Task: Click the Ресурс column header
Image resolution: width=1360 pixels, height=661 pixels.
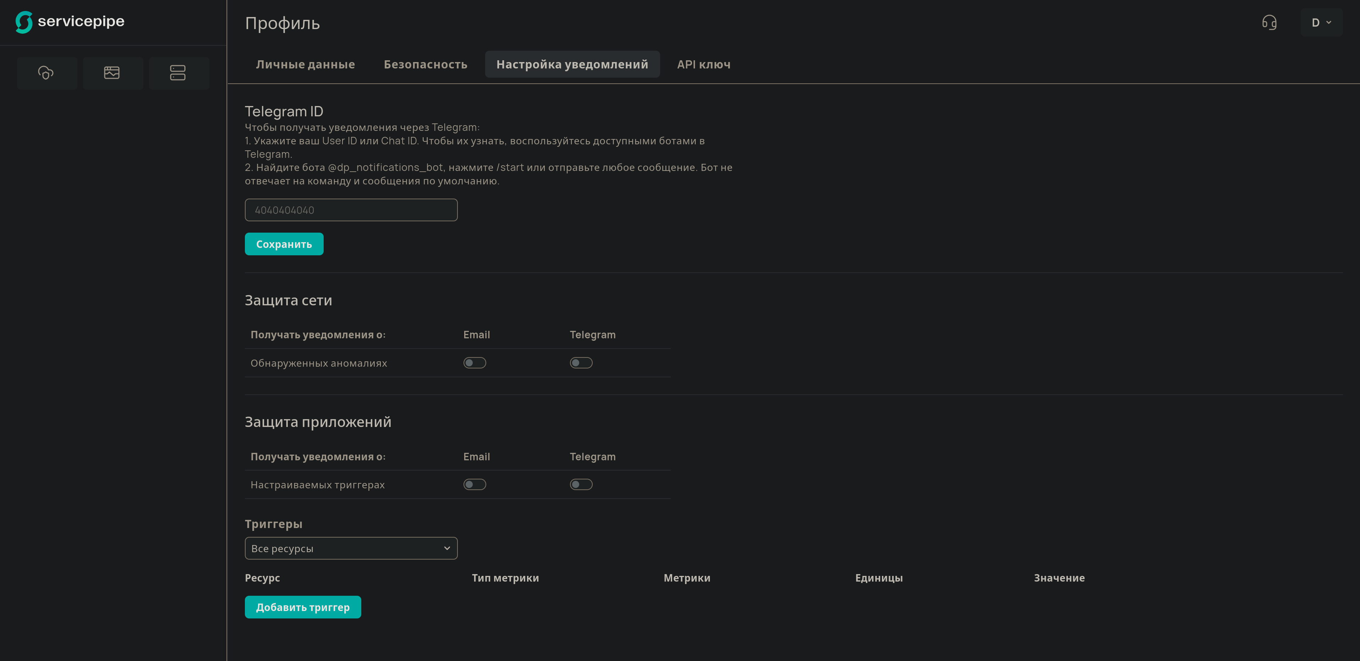Action: point(262,578)
